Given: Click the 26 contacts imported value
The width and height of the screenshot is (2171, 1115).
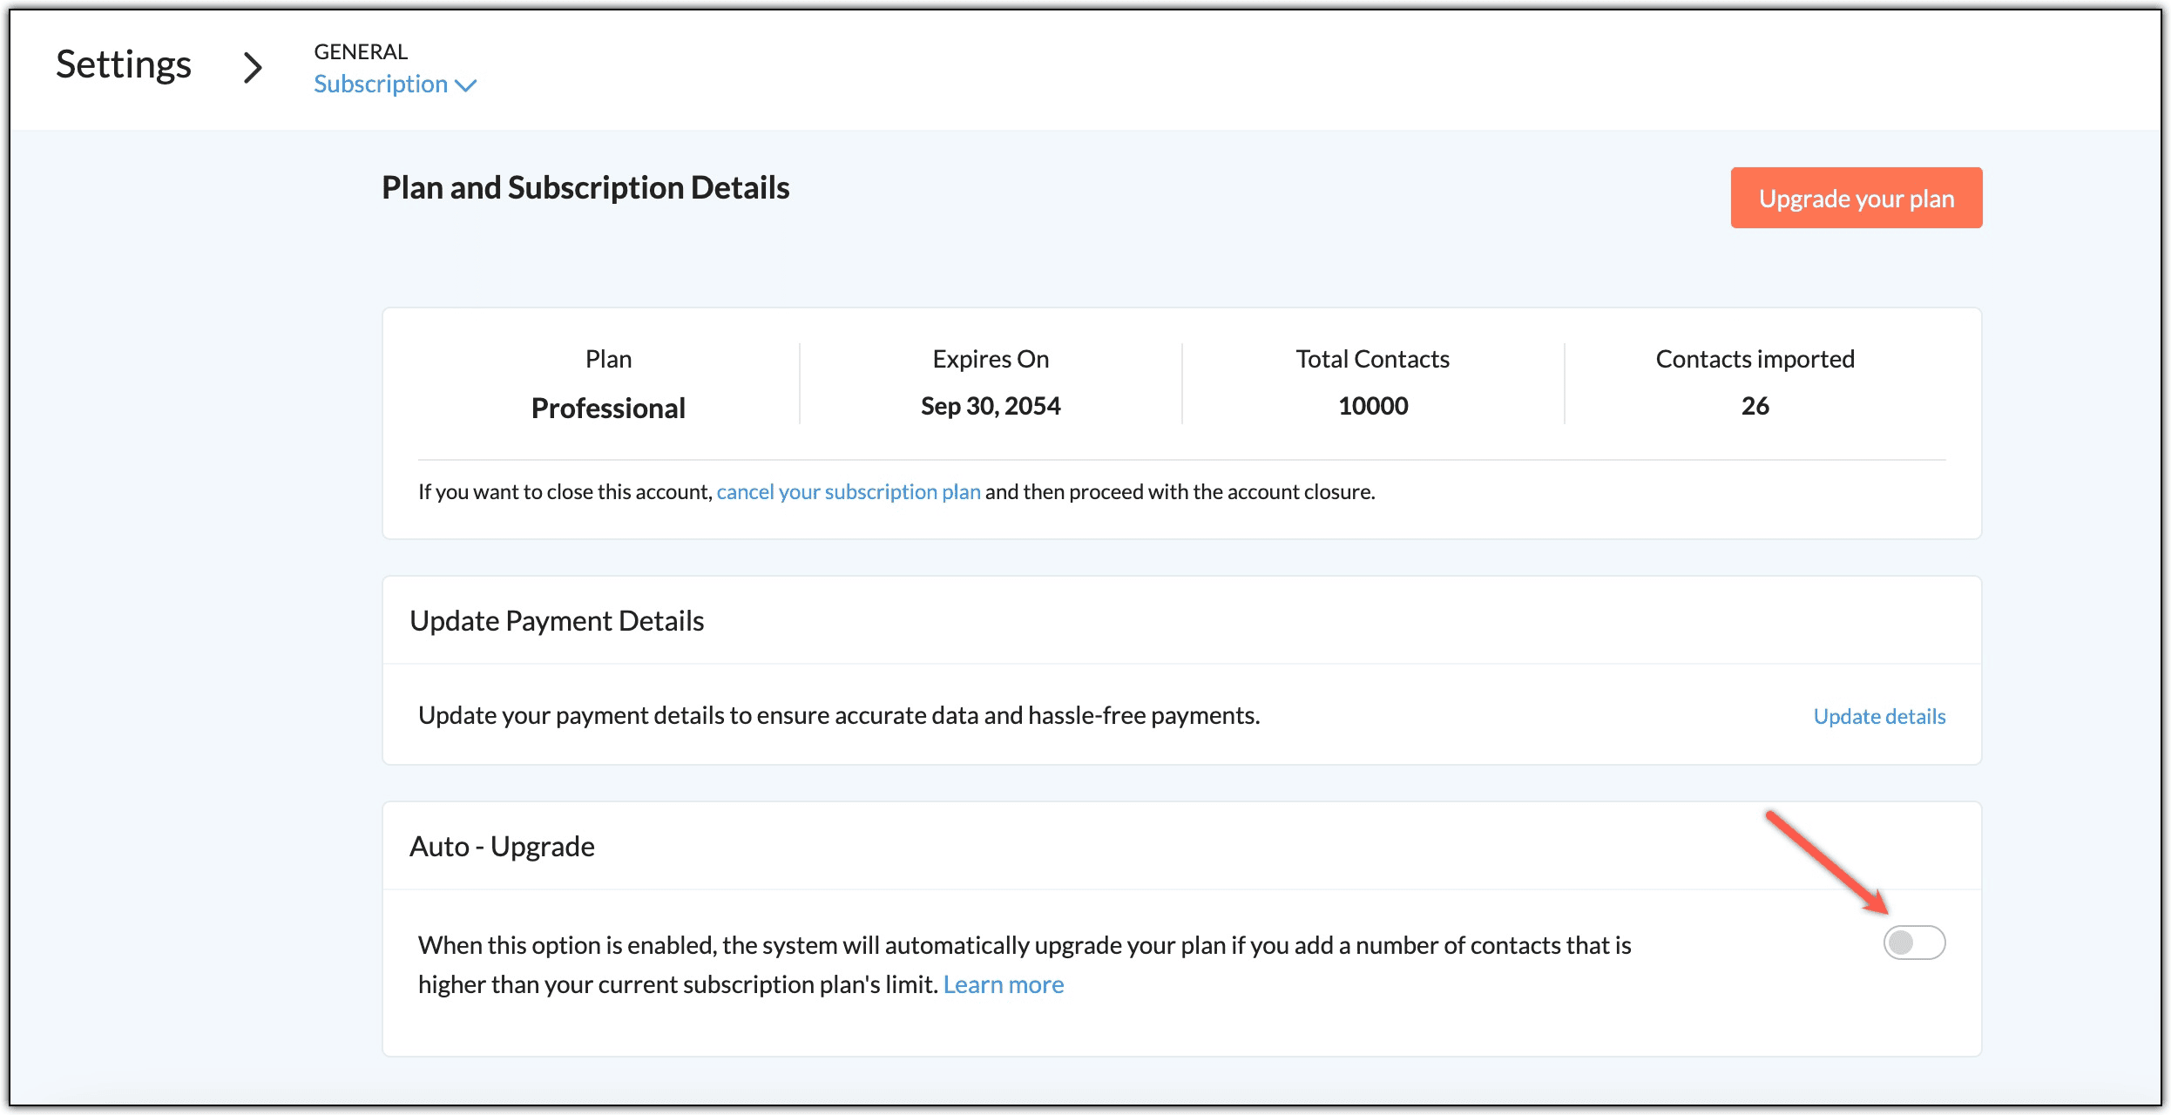Looking at the screenshot, I should pos(1755,406).
